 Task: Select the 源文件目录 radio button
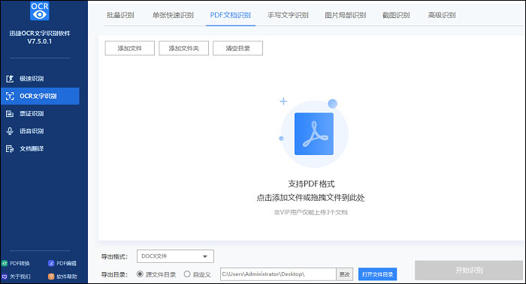[140, 274]
